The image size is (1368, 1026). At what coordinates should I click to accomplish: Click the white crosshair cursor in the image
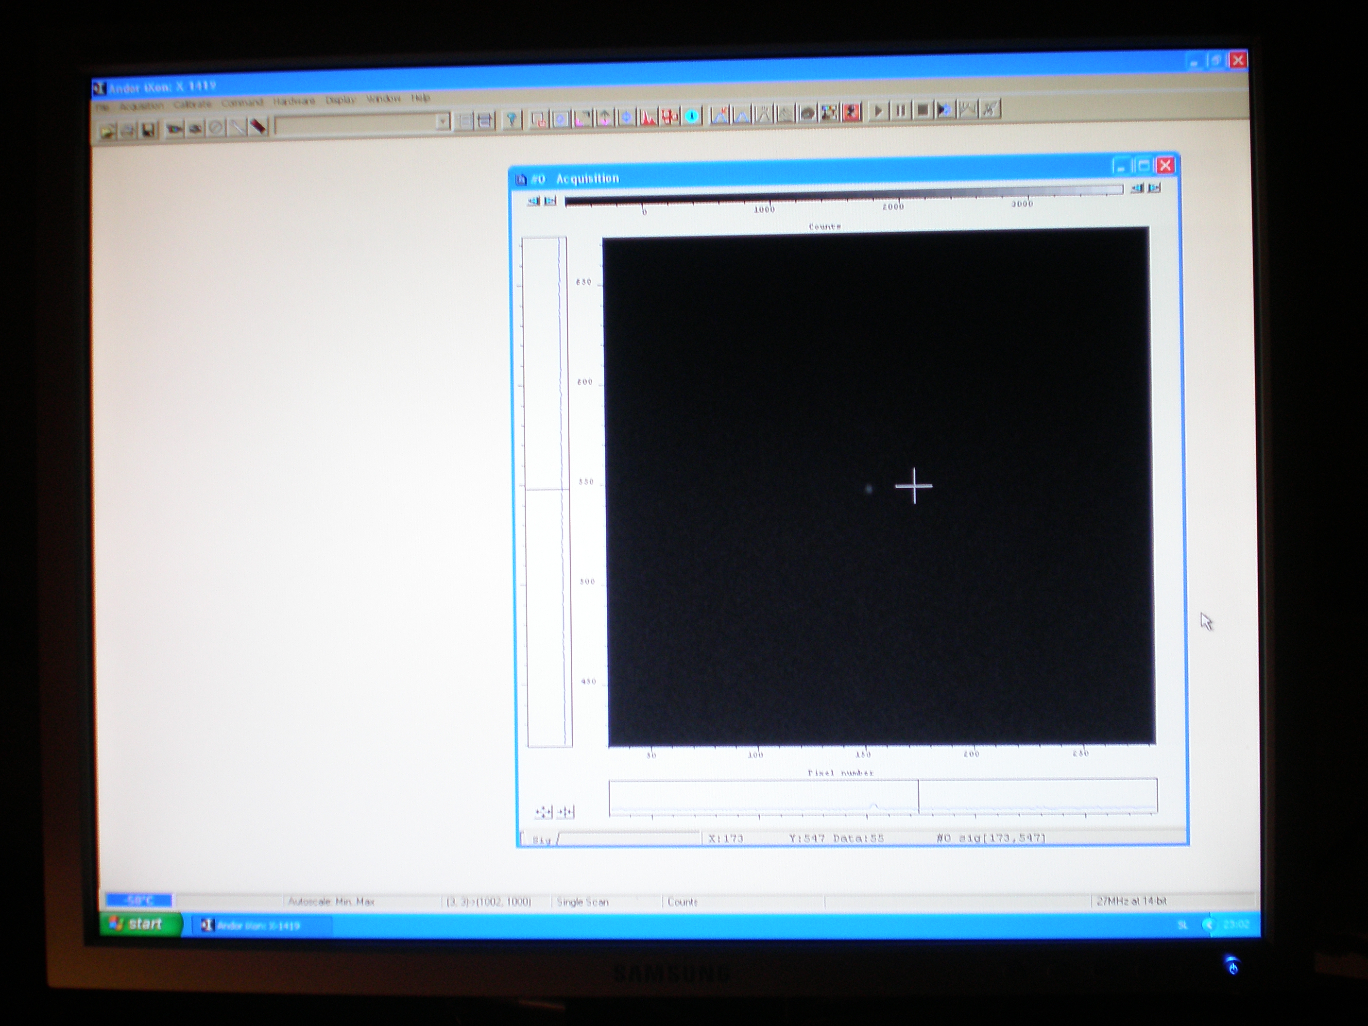[914, 486]
